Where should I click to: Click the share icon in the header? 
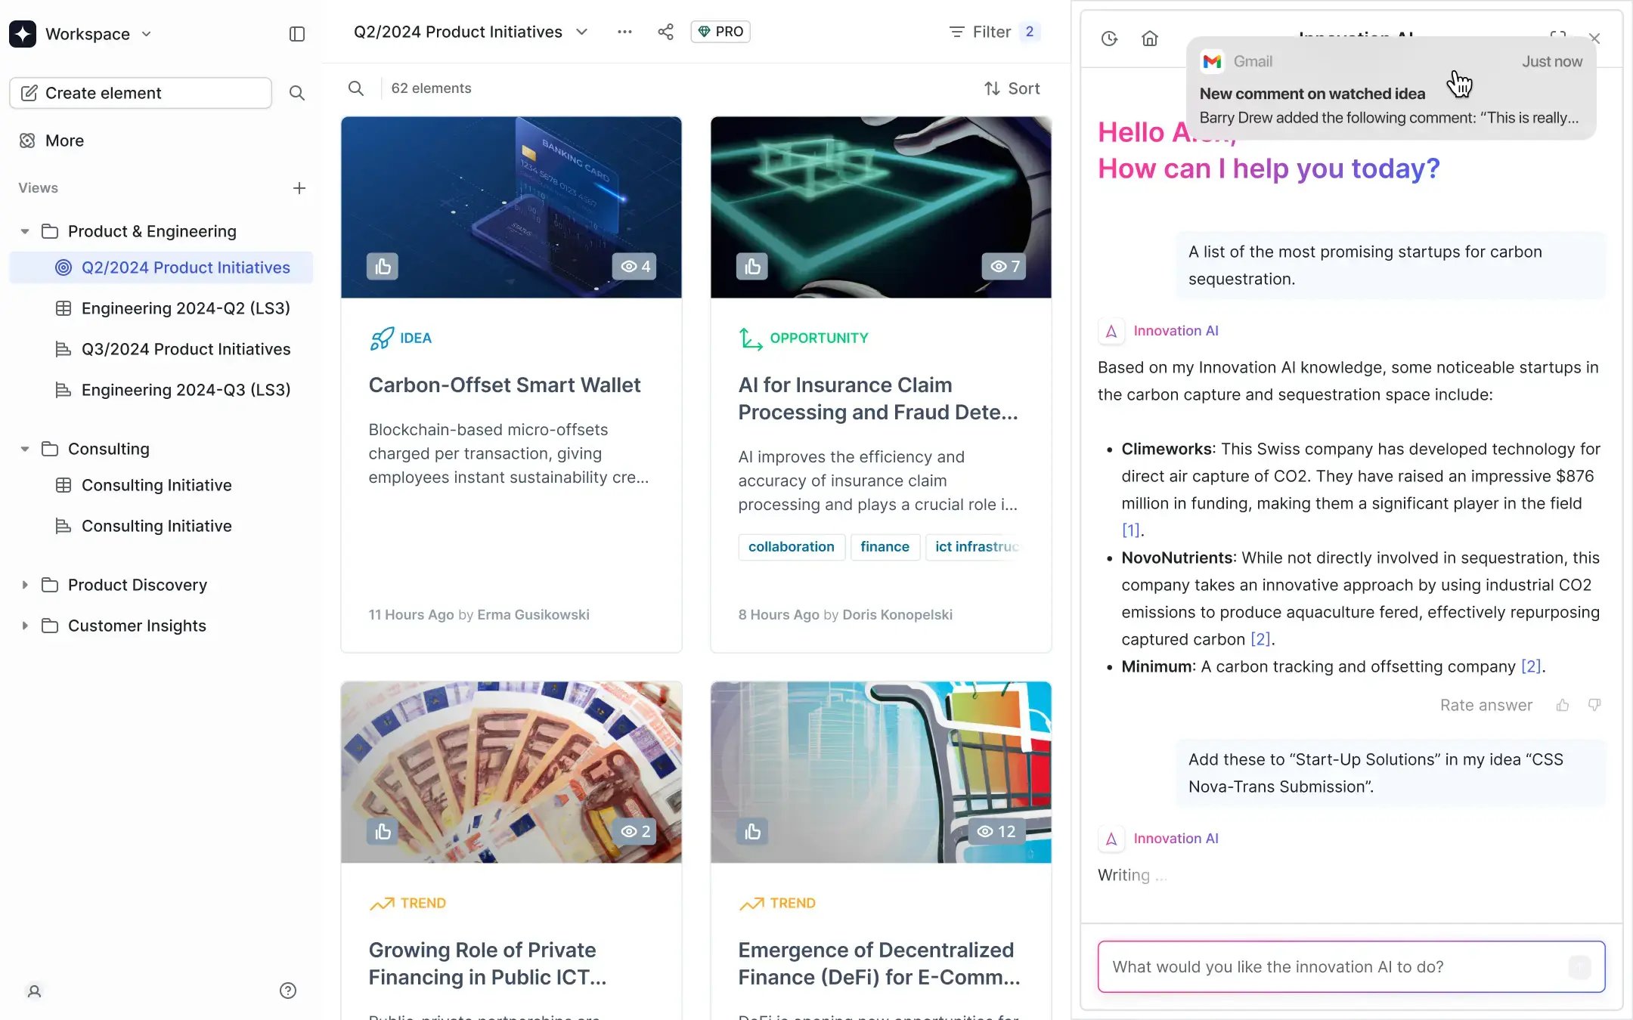665,32
